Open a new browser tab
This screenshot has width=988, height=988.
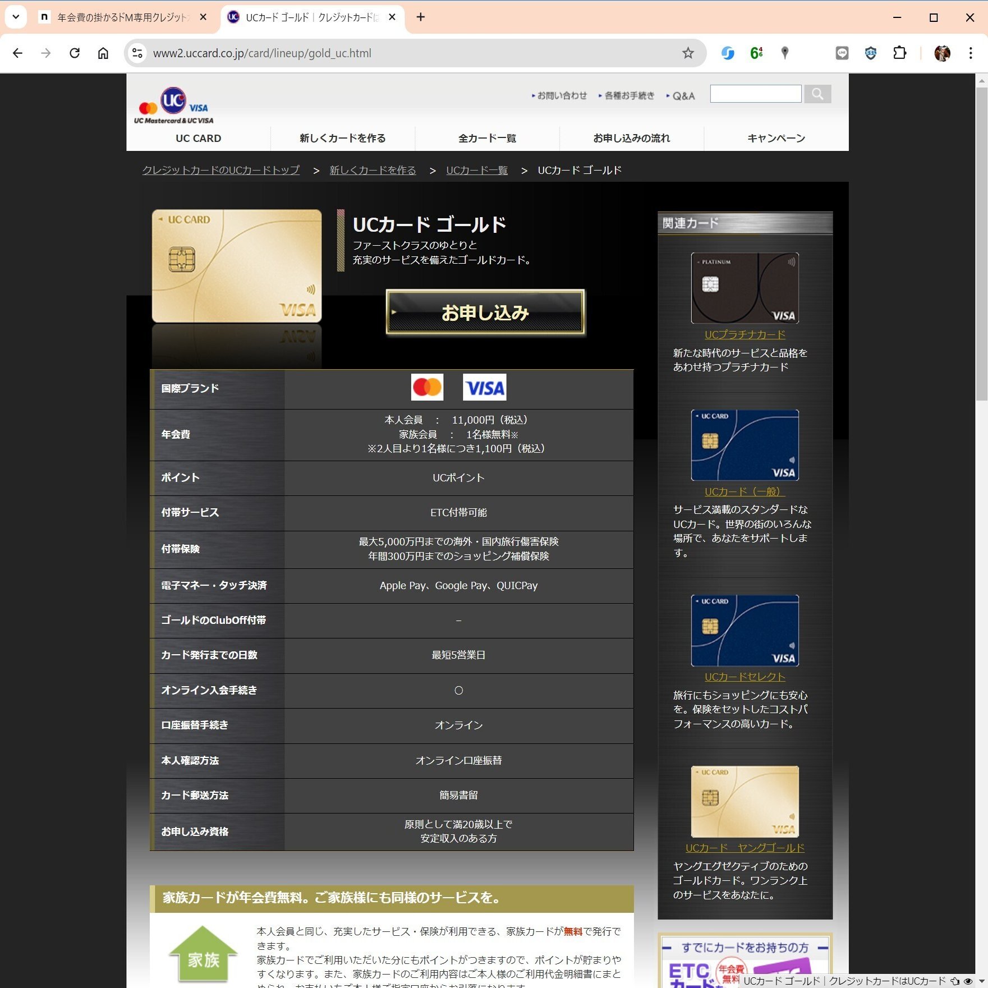(421, 17)
